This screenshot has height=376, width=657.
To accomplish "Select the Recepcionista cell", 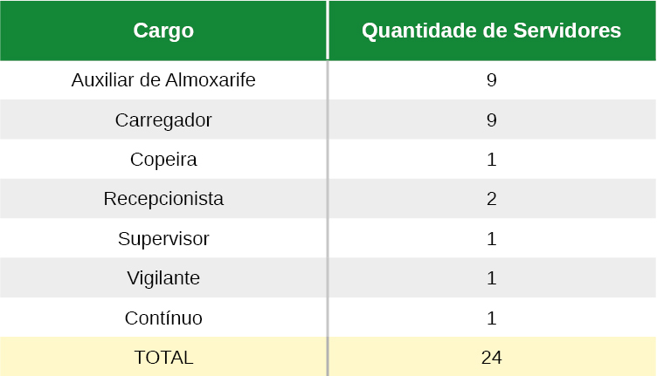I will [x=163, y=199].
